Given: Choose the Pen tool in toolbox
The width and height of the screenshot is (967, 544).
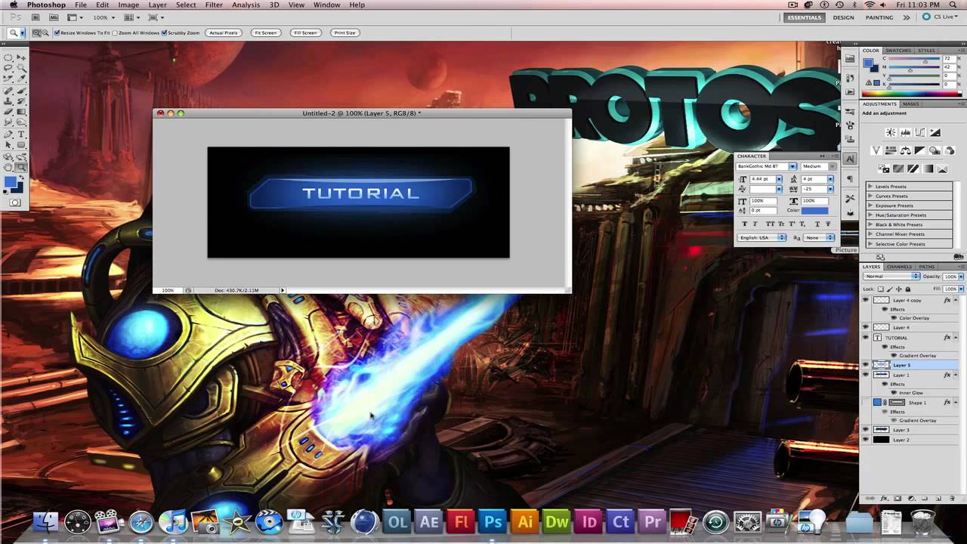Looking at the screenshot, I should coord(8,134).
